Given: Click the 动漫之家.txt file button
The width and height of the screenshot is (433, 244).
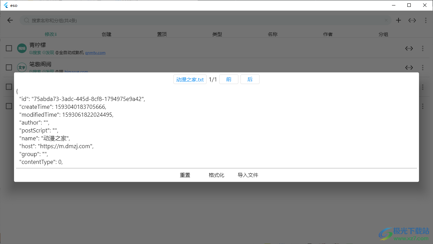Looking at the screenshot, I should 190,79.
